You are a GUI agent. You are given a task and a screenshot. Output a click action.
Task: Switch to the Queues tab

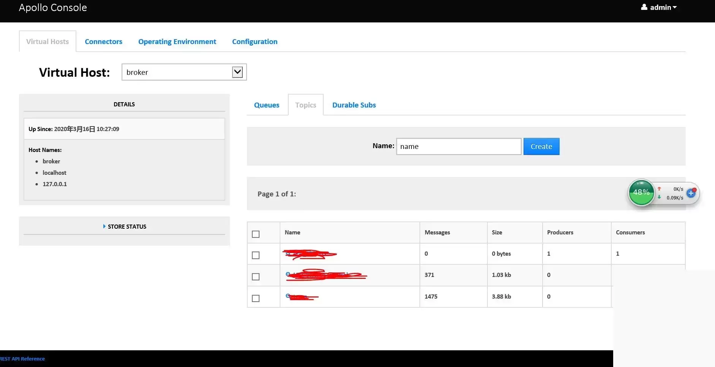click(267, 105)
